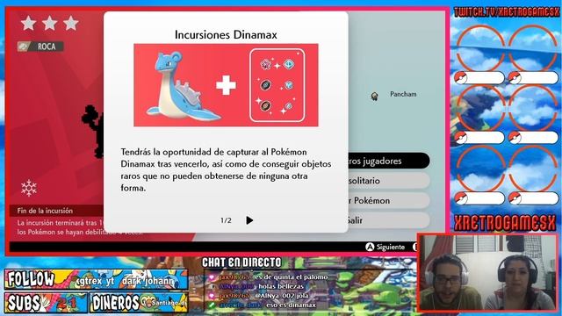The width and height of the screenshot is (562, 316).
Task: Select the solitario menu option
Action: pyautogui.click(x=388, y=181)
